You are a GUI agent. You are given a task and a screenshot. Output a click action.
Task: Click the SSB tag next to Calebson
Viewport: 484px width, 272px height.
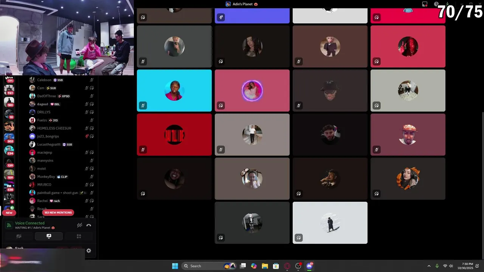coord(58,80)
